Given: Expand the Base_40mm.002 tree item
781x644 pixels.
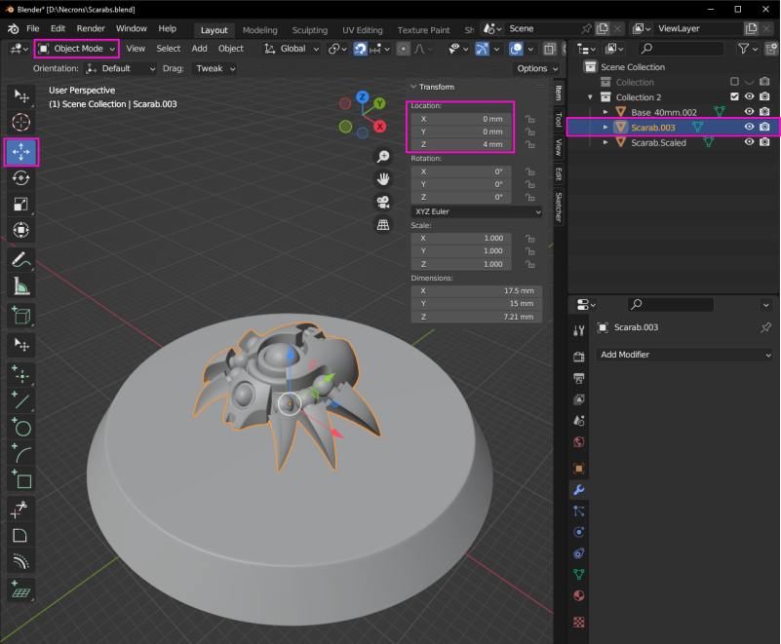Looking at the screenshot, I should point(605,112).
